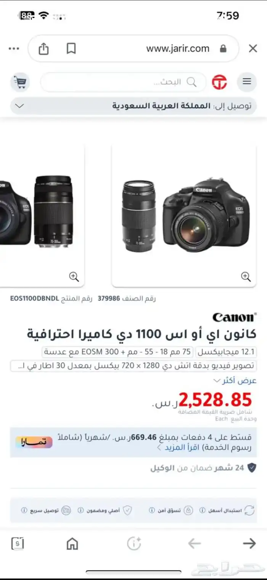Tap the share icon in address bar
Image resolution: width=267 pixels, height=580 pixels.
(x=43, y=49)
